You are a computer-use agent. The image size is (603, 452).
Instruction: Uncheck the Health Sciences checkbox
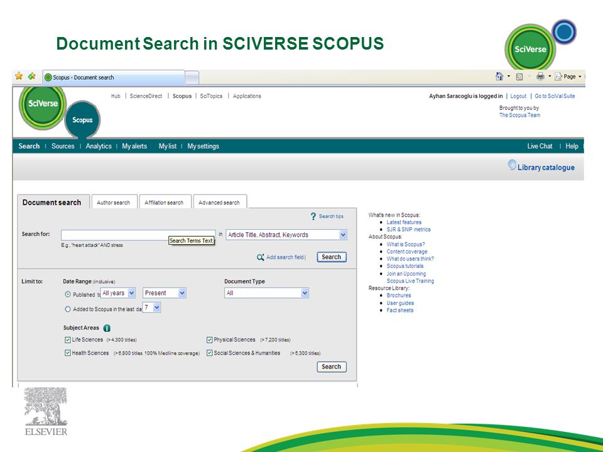click(x=68, y=353)
